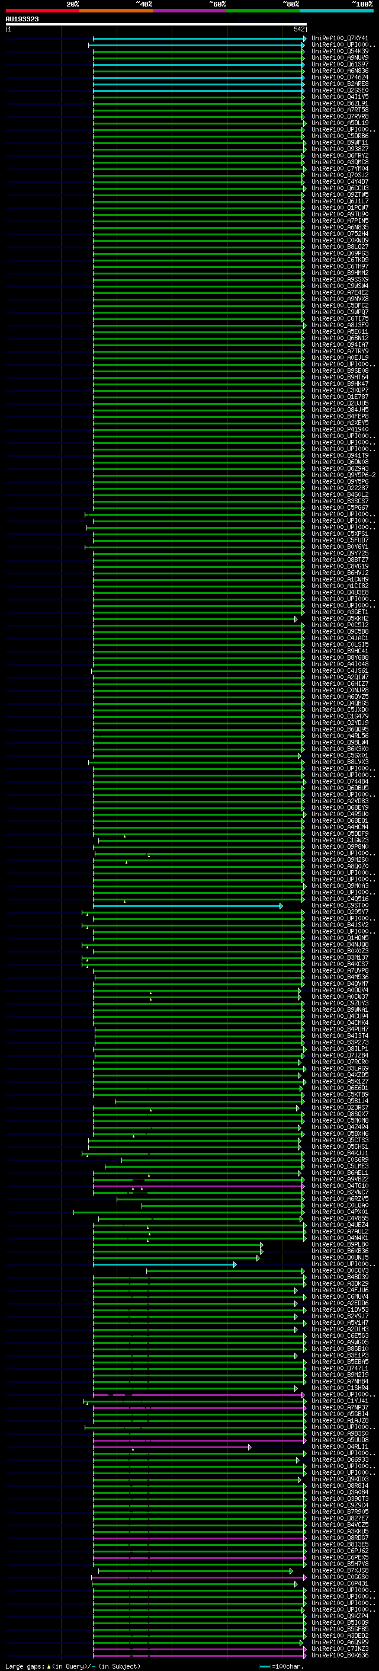The height and width of the screenshot is (1671, 379).
Task: Select the UniRef100_Q6CCU3 label
Action: pos(340,188)
